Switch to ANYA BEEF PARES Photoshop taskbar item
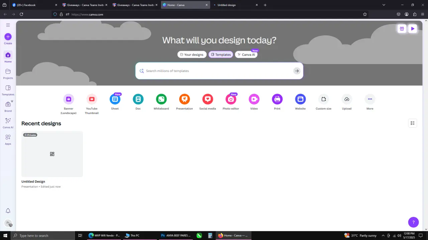Image resolution: width=428 pixels, height=240 pixels. 176,235
